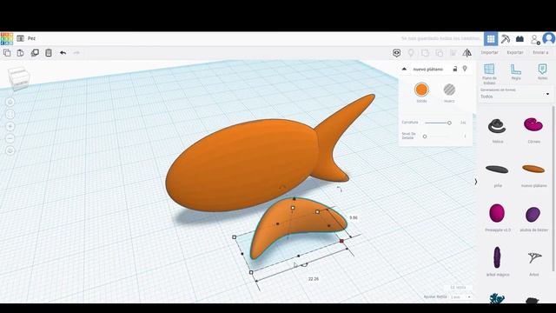Pick the pink Córneo shape thumbnail
The image size is (556, 313).
click(533, 125)
